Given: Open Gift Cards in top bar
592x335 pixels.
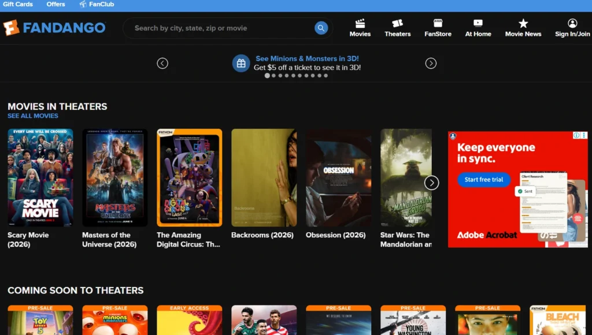Looking at the screenshot, I should click(x=18, y=4).
